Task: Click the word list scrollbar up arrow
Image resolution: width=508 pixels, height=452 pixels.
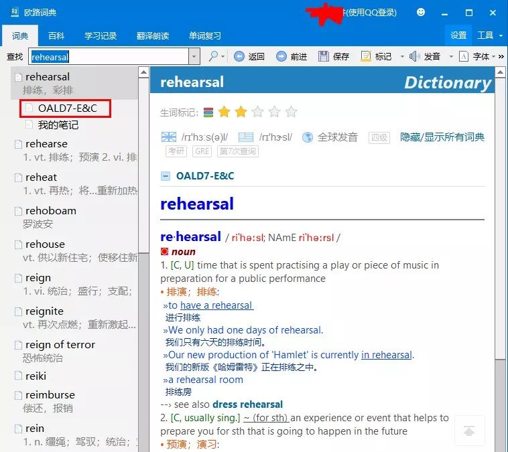Action: click(x=143, y=72)
